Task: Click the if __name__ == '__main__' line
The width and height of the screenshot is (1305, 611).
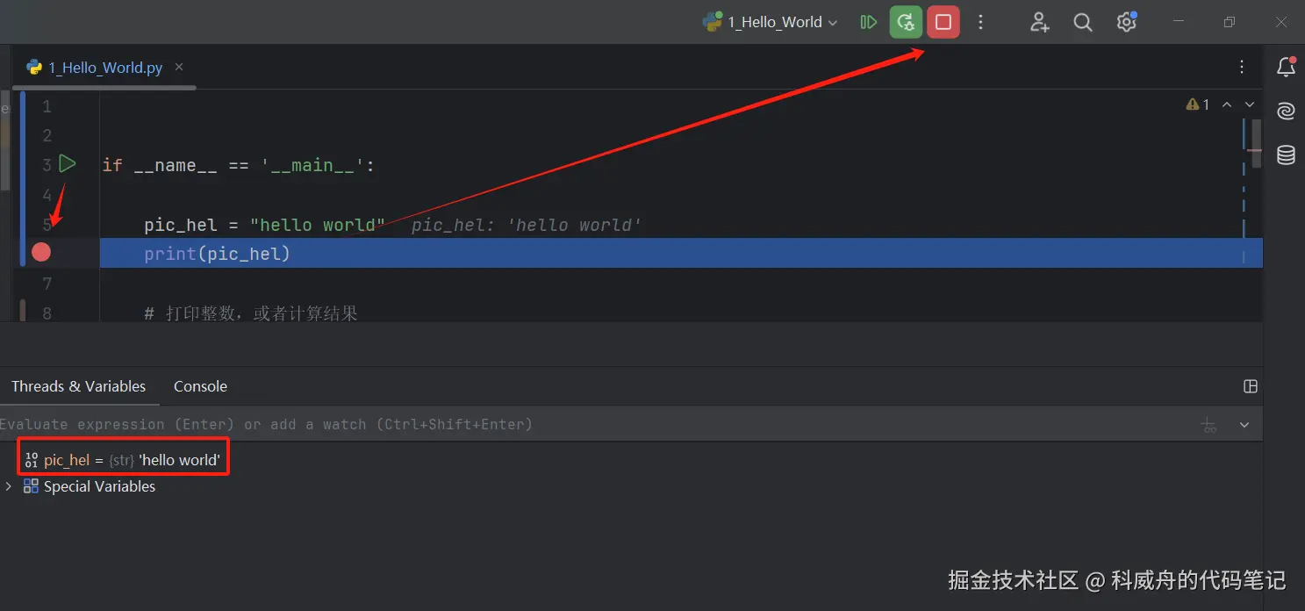Action: [x=238, y=165]
